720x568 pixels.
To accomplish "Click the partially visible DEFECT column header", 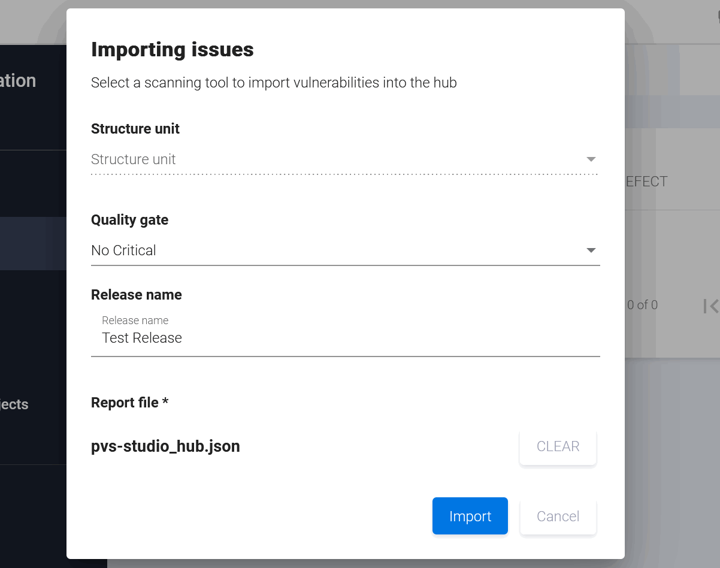I will pyautogui.click(x=646, y=182).
